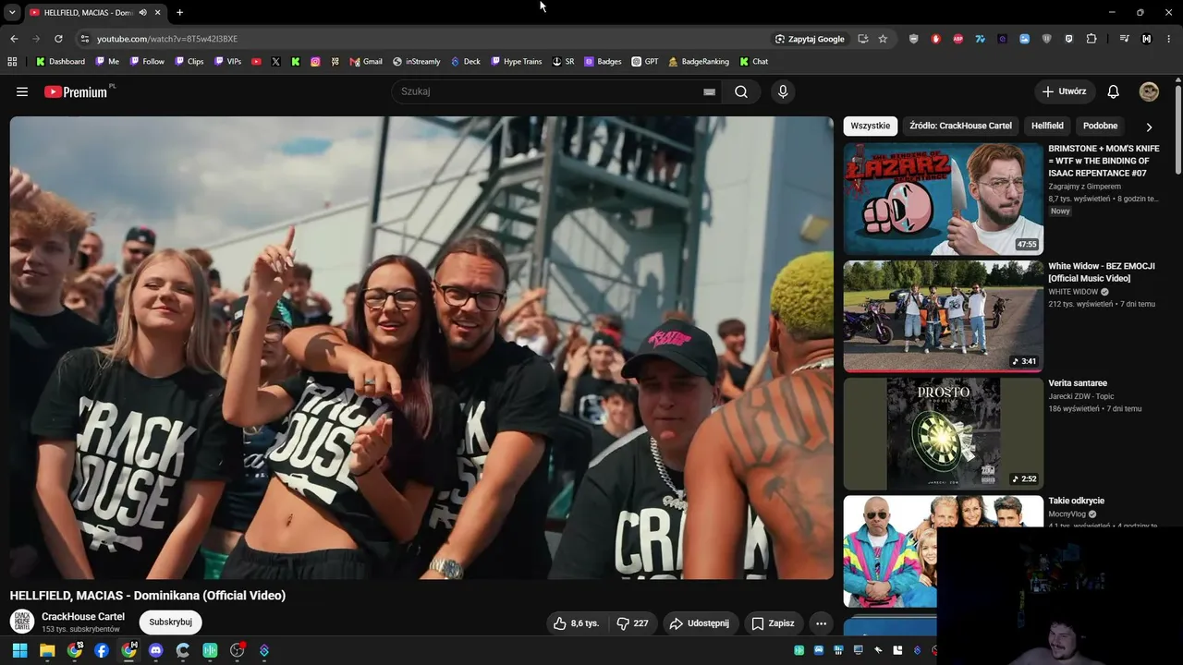Viewport: 1183px width, 665px height.
Task: Open the VIPs bookmark
Action: point(227,62)
